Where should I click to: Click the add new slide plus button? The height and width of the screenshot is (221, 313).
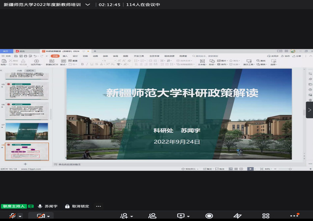pyautogui.click(x=26, y=164)
